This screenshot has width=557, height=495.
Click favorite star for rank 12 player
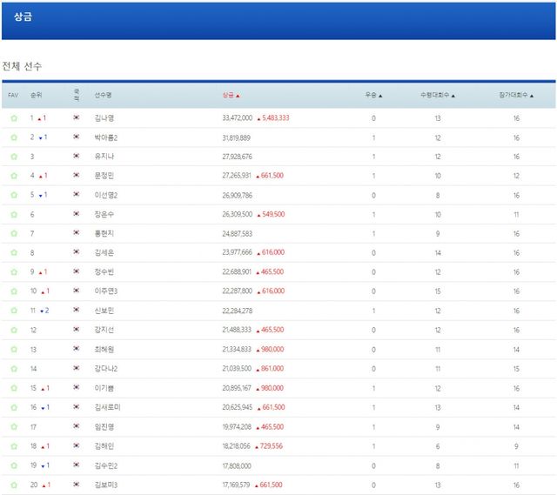(x=13, y=330)
